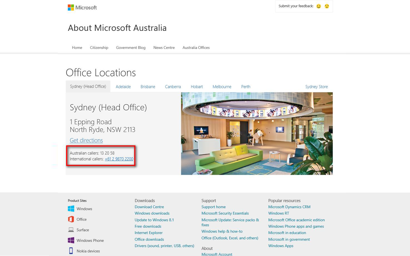410x256 pixels.
Task: Open the Download Centre link
Action: 149,207
